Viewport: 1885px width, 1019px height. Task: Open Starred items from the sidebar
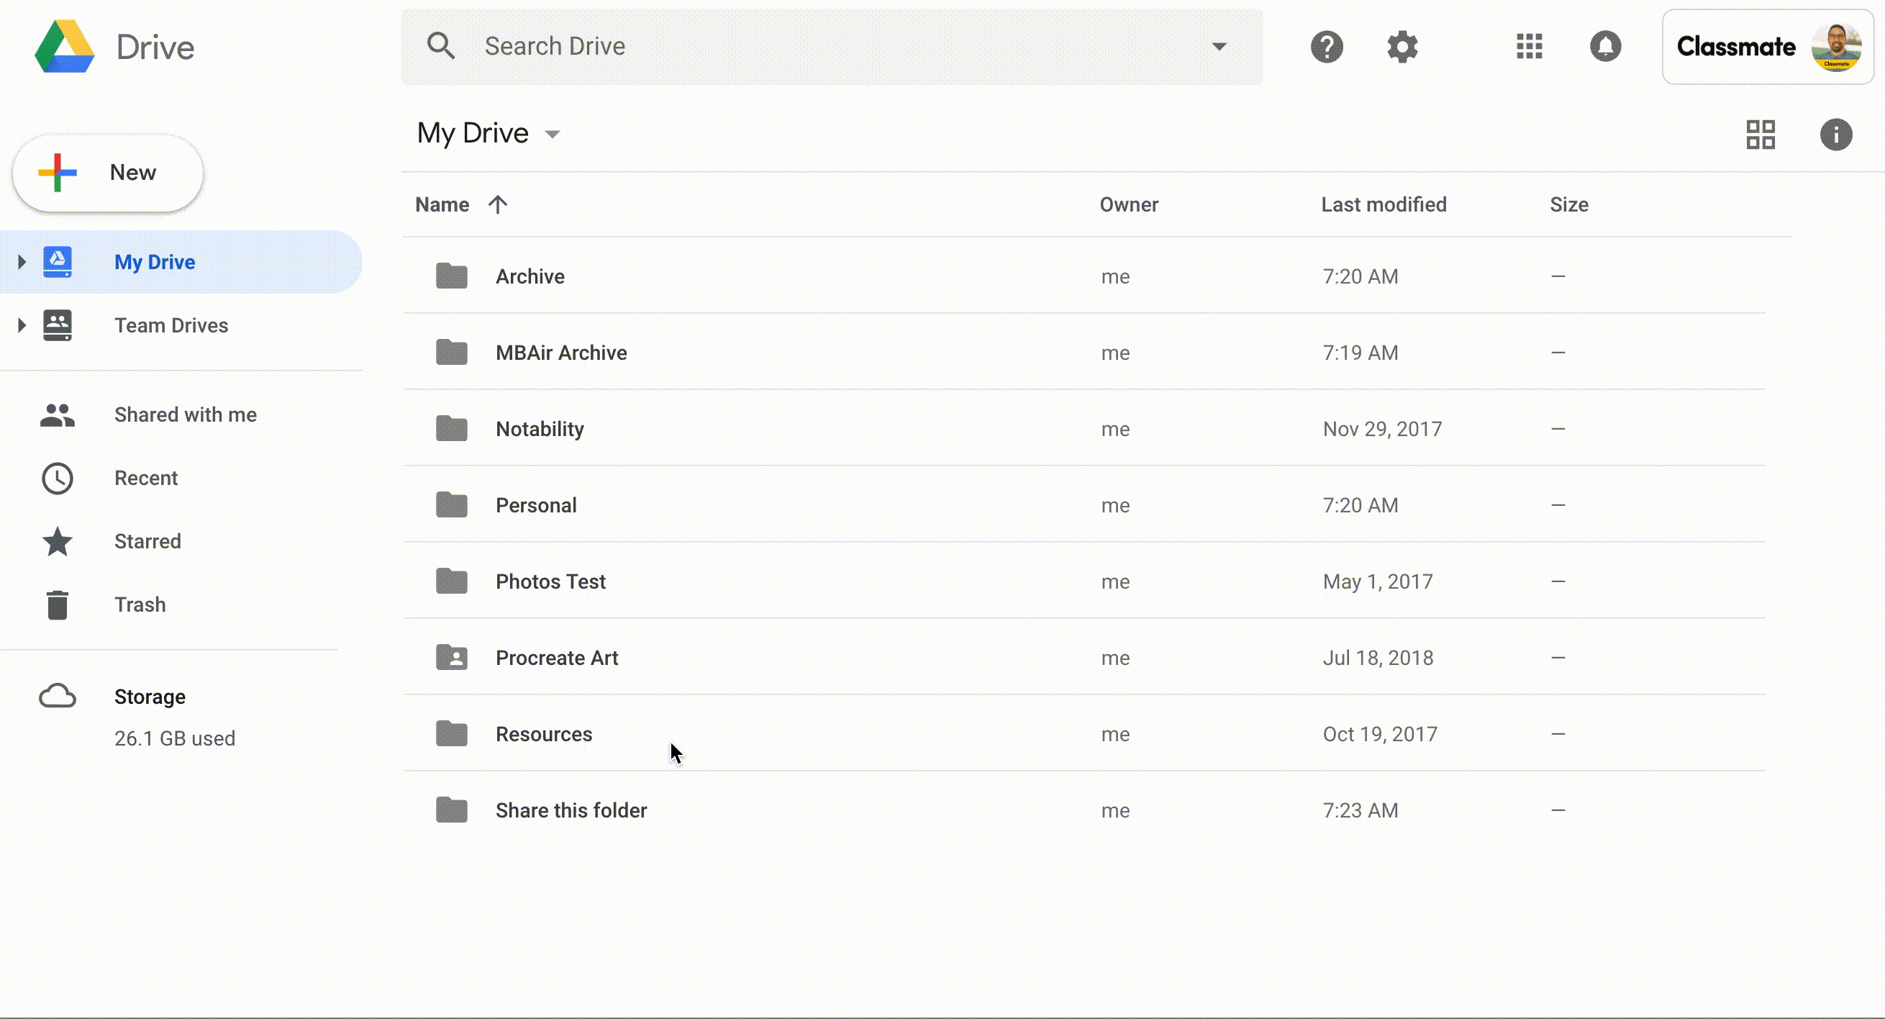(x=147, y=541)
